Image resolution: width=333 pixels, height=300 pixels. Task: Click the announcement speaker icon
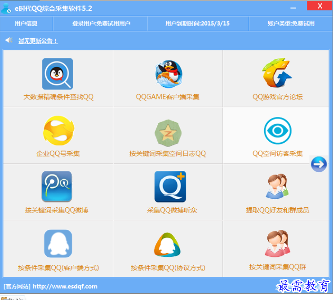[x=9, y=40]
